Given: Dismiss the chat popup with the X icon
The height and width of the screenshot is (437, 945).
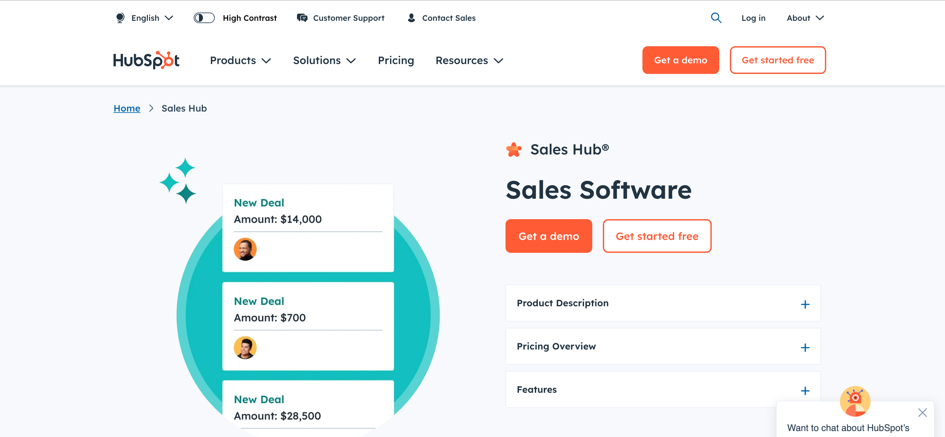Looking at the screenshot, I should (x=923, y=413).
